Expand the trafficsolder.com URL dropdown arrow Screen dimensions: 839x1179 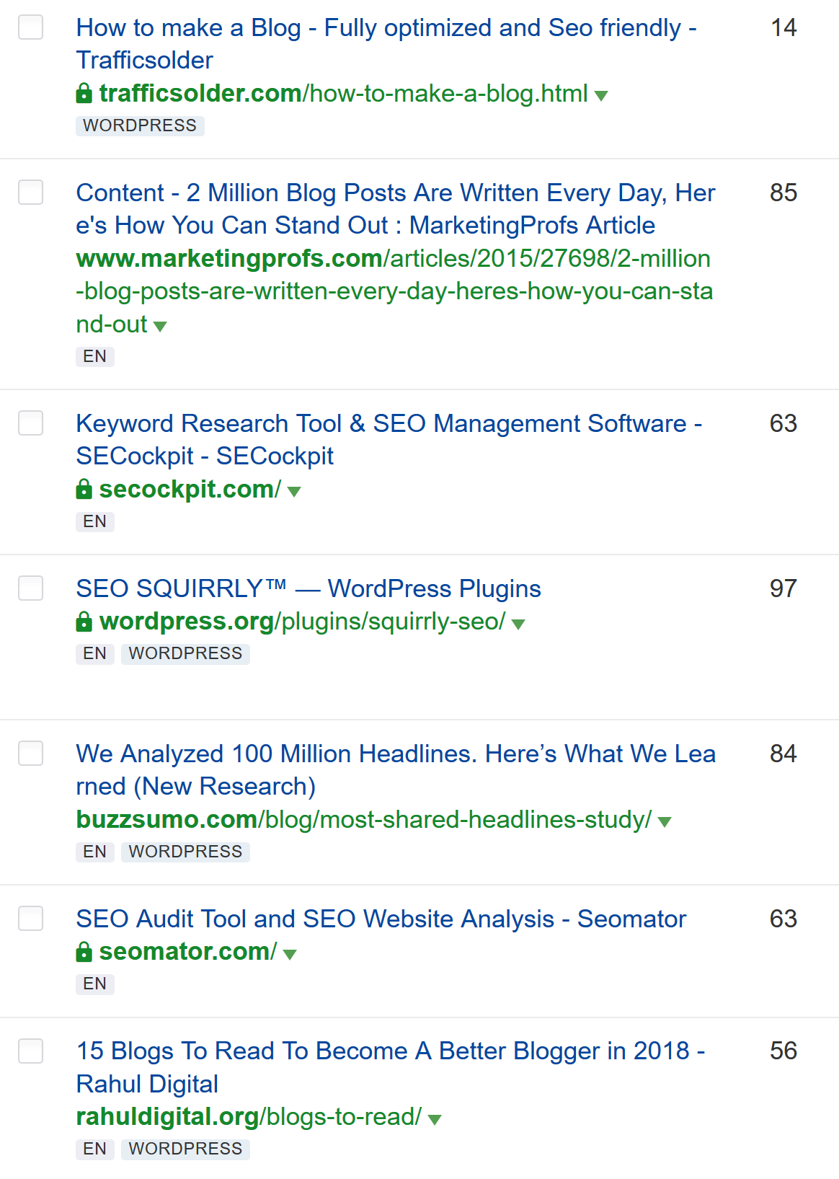click(601, 95)
